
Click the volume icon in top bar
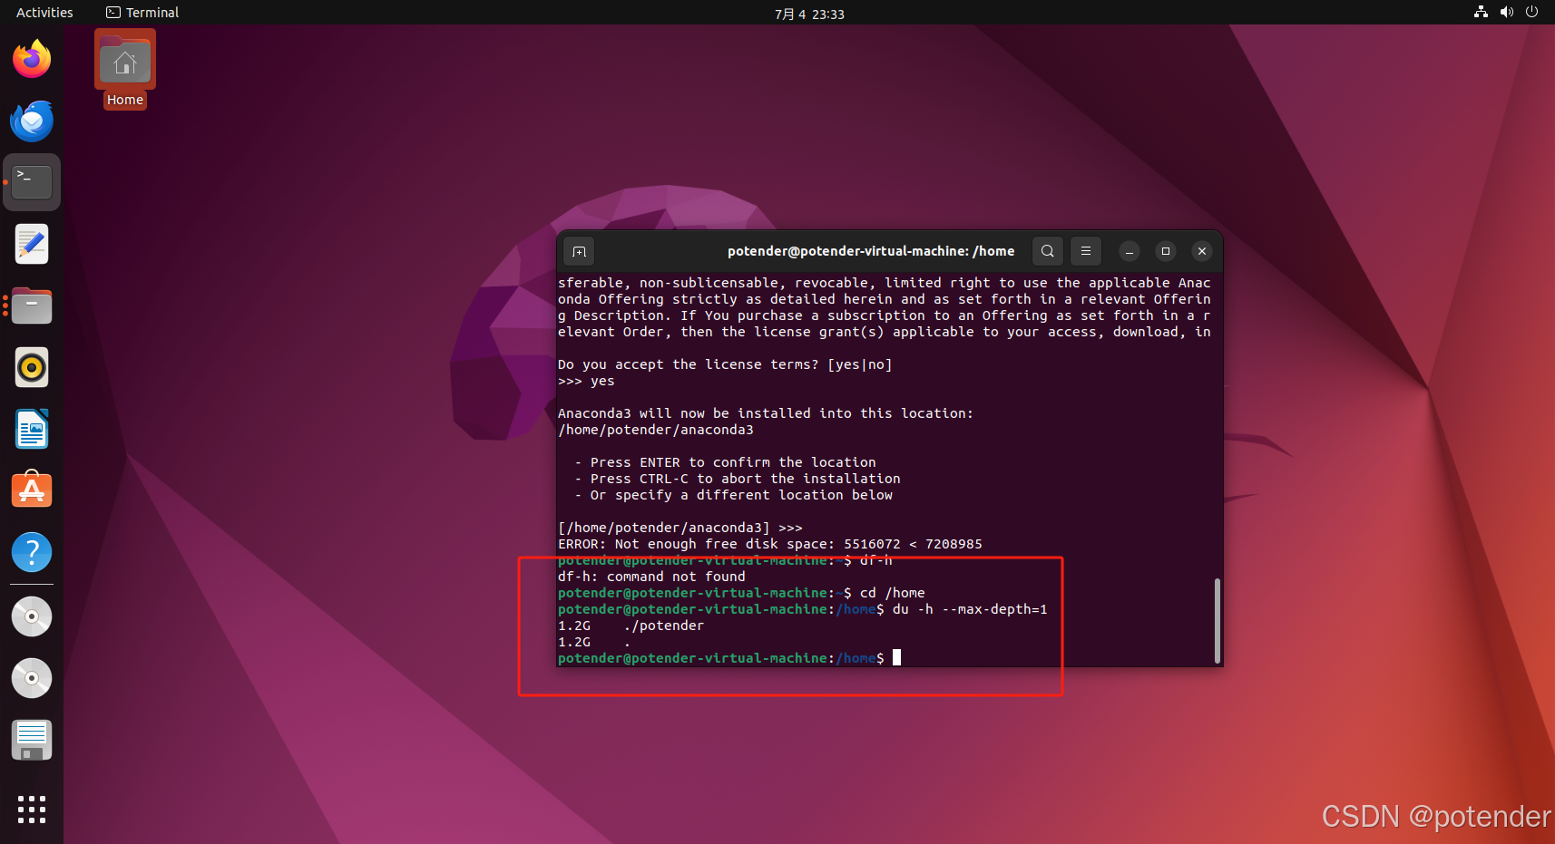tap(1506, 12)
